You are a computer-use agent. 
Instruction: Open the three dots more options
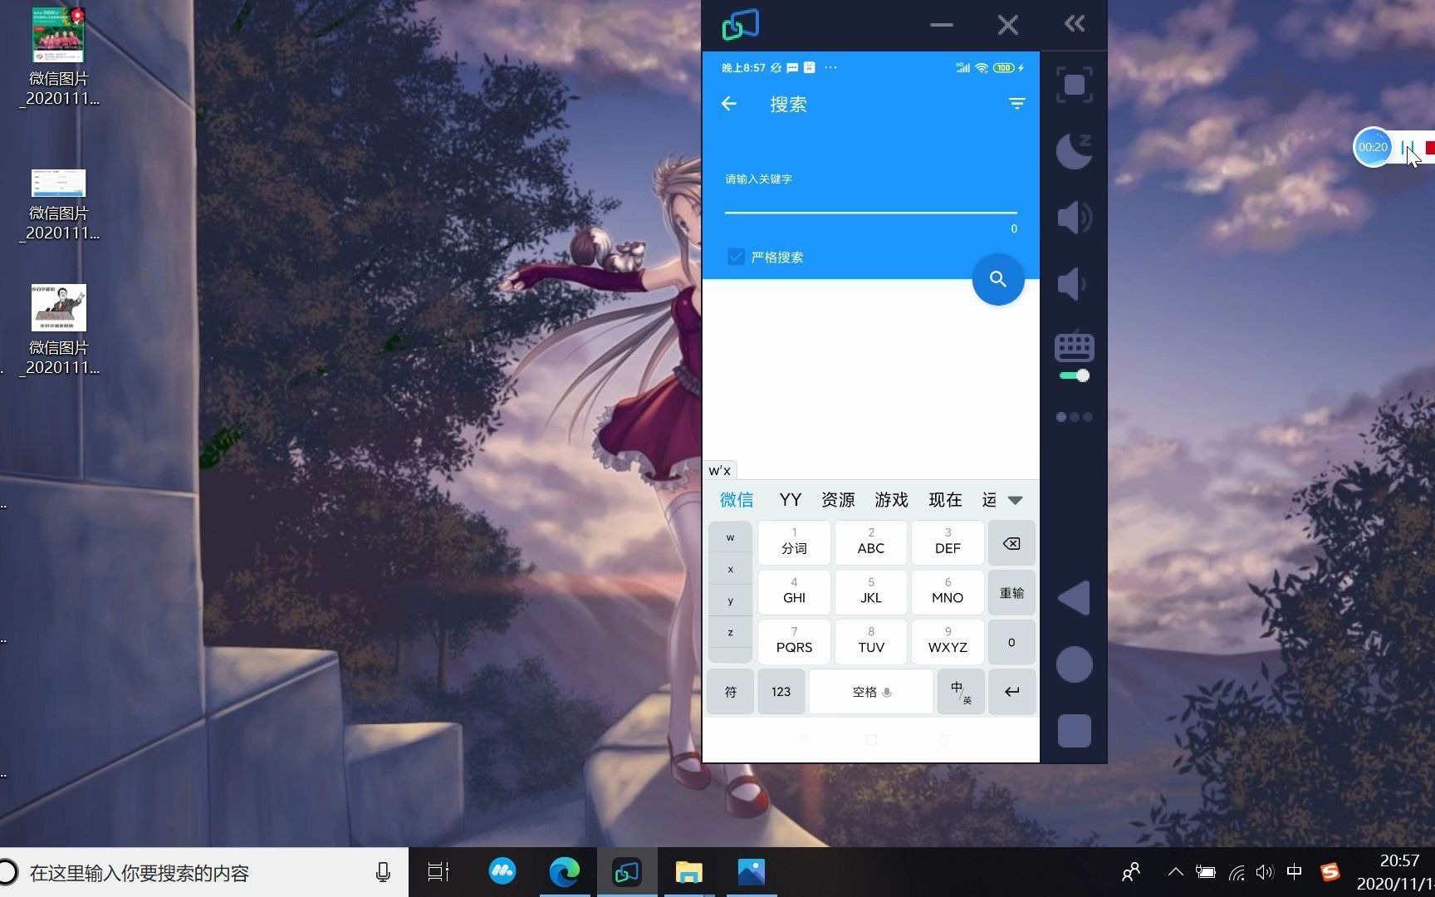(x=1074, y=417)
